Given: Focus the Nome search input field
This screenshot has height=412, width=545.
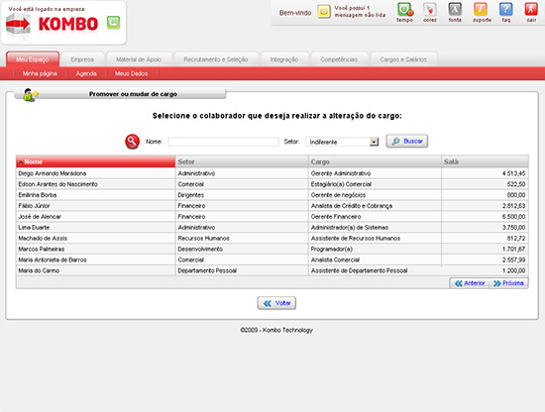Looking at the screenshot, I should tap(224, 142).
